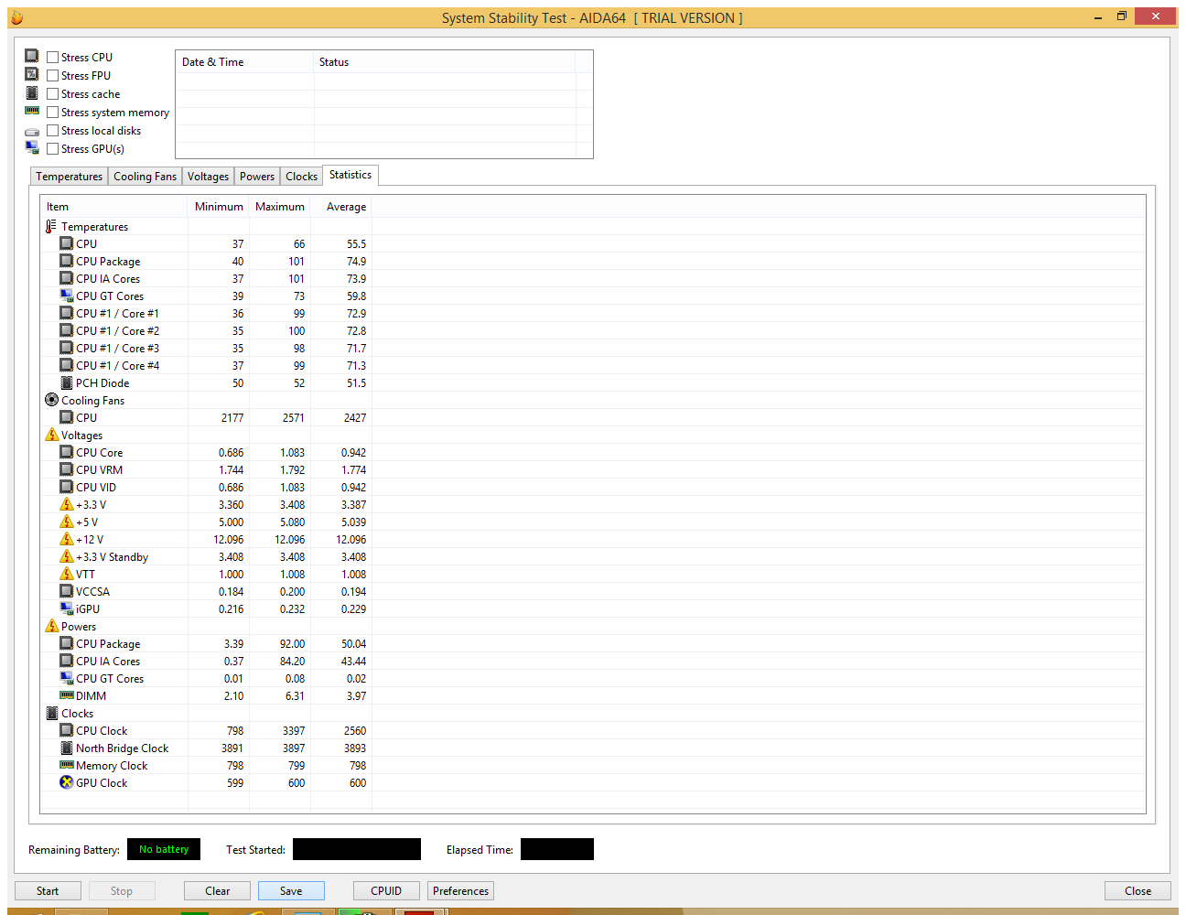Screen dimensions: 1186x915
Task: Click the warning icon of VTT row
Action: coord(66,574)
